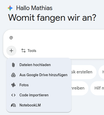Click the suggestion chip ending 'hreiben'
Viewport: 104px width, 115px height.
point(80,88)
